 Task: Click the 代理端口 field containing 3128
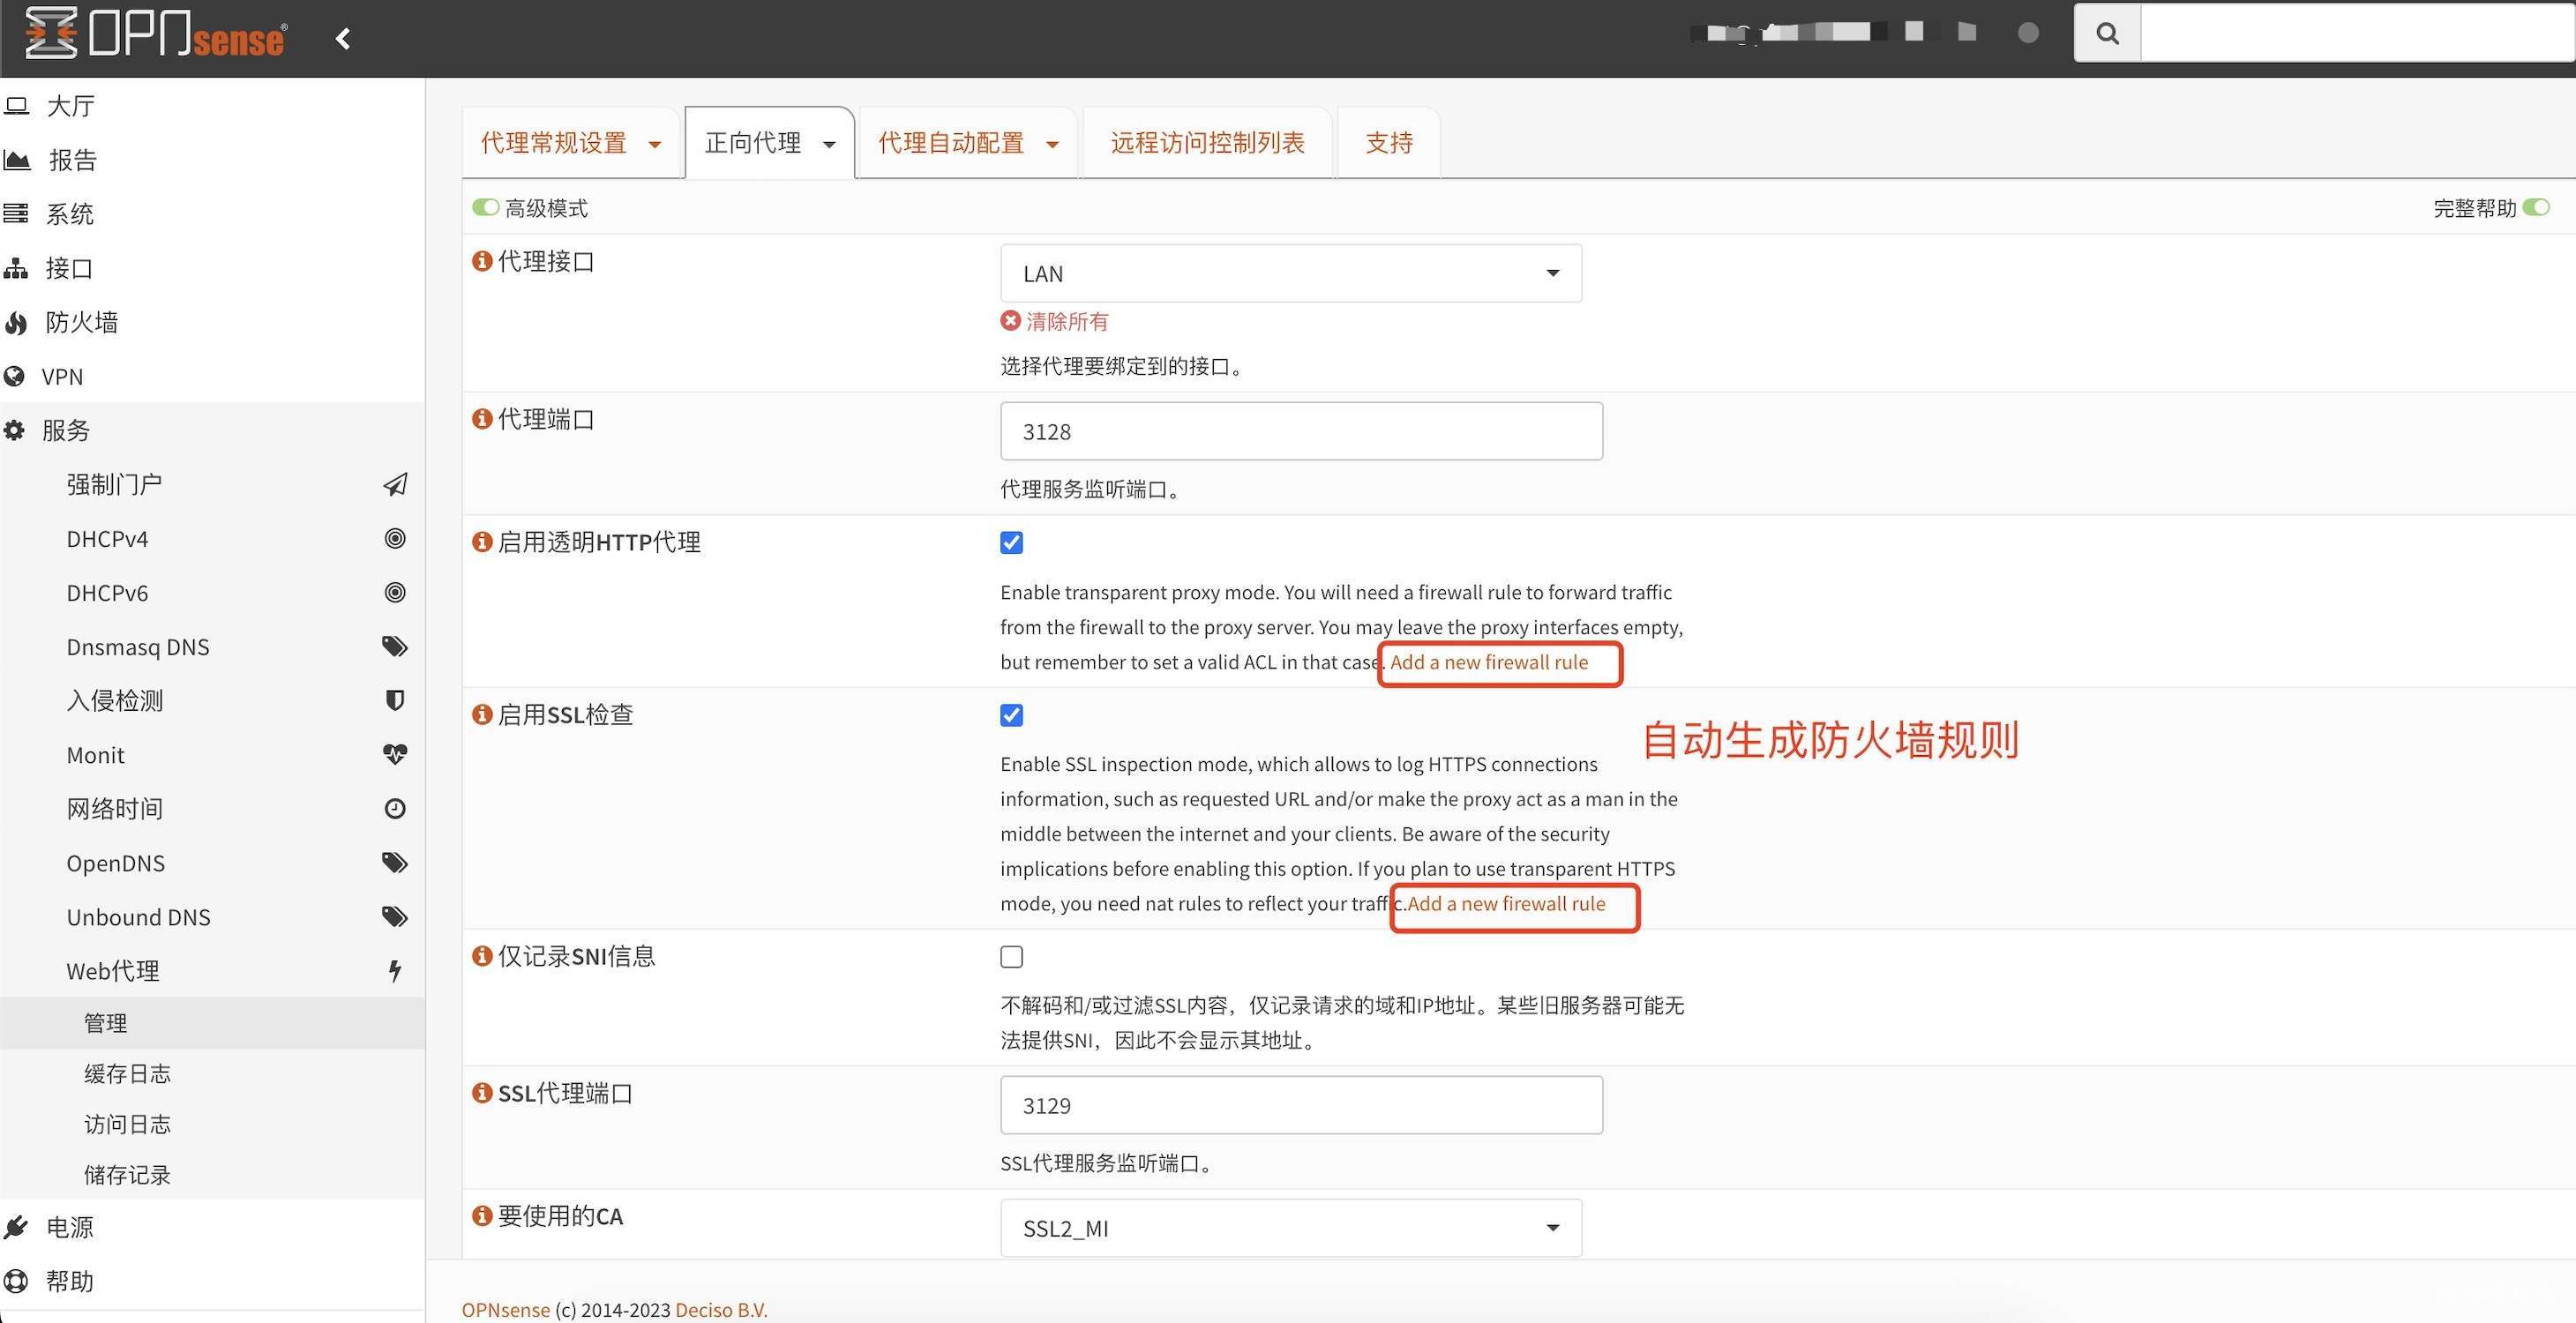point(1300,431)
